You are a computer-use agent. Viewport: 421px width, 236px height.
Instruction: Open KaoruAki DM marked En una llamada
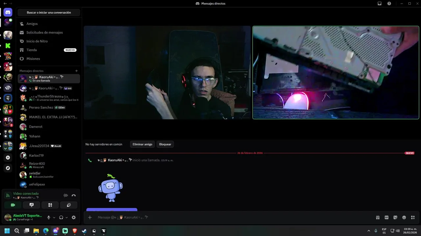pyautogui.click(x=49, y=79)
